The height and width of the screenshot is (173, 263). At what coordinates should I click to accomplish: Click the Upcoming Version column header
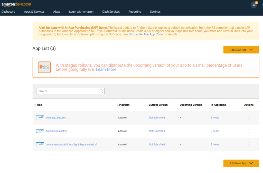[x=191, y=105]
